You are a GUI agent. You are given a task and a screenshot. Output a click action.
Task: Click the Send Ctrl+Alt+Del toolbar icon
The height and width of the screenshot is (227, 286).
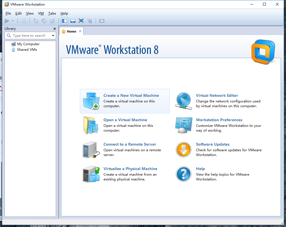(23, 21)
